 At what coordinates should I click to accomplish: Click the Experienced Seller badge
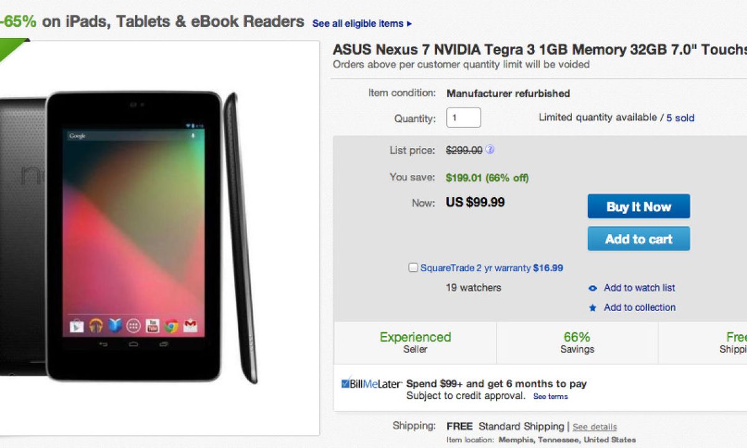[415, 342]
